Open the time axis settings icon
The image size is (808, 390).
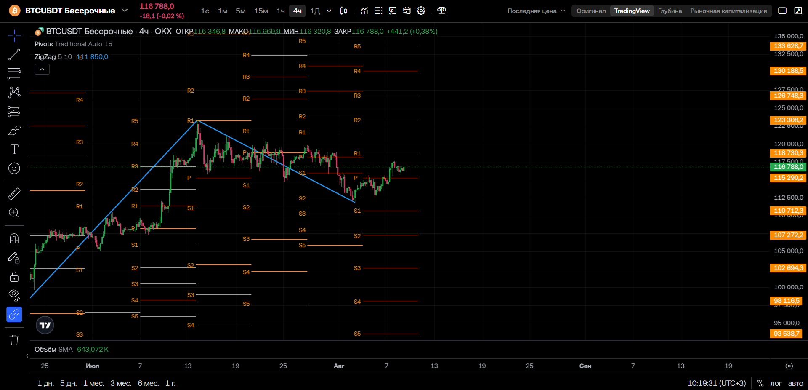click(789, 366)
